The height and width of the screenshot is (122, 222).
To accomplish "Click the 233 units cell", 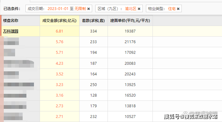I will pyautogui.click(x=93, y=42).
